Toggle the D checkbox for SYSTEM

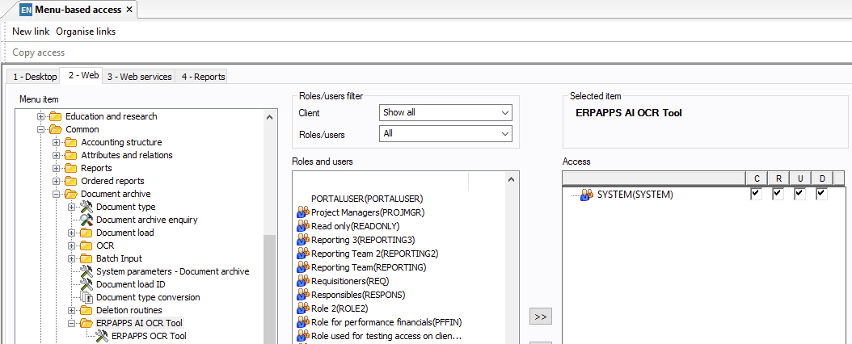click(x=821, y=194)
